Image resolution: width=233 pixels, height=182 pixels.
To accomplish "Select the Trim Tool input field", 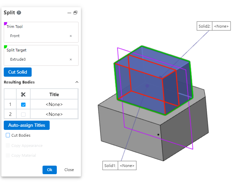I will tap(37, 36).
